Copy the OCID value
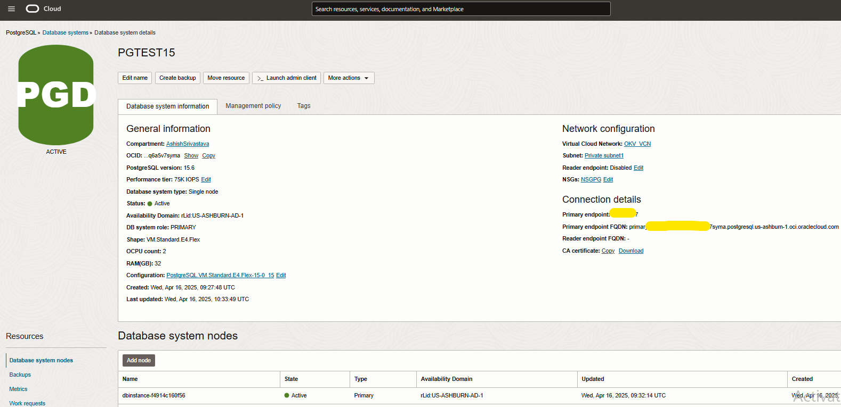Screen dimensions: 841x407 (208, 155)
